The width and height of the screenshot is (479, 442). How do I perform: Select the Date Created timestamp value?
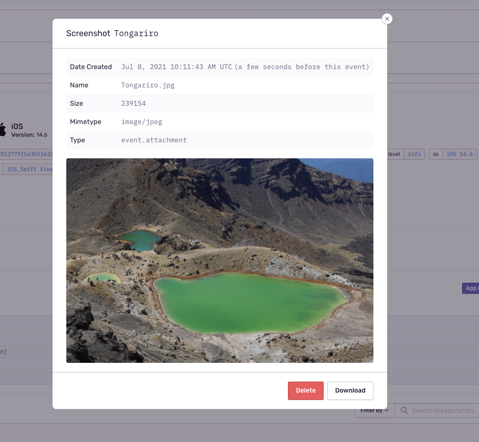tap(245, 67)
